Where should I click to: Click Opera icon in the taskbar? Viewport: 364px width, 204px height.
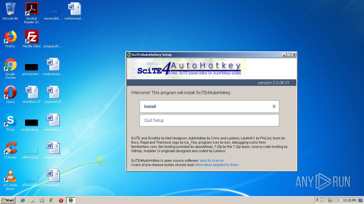(x=61, y=200)
